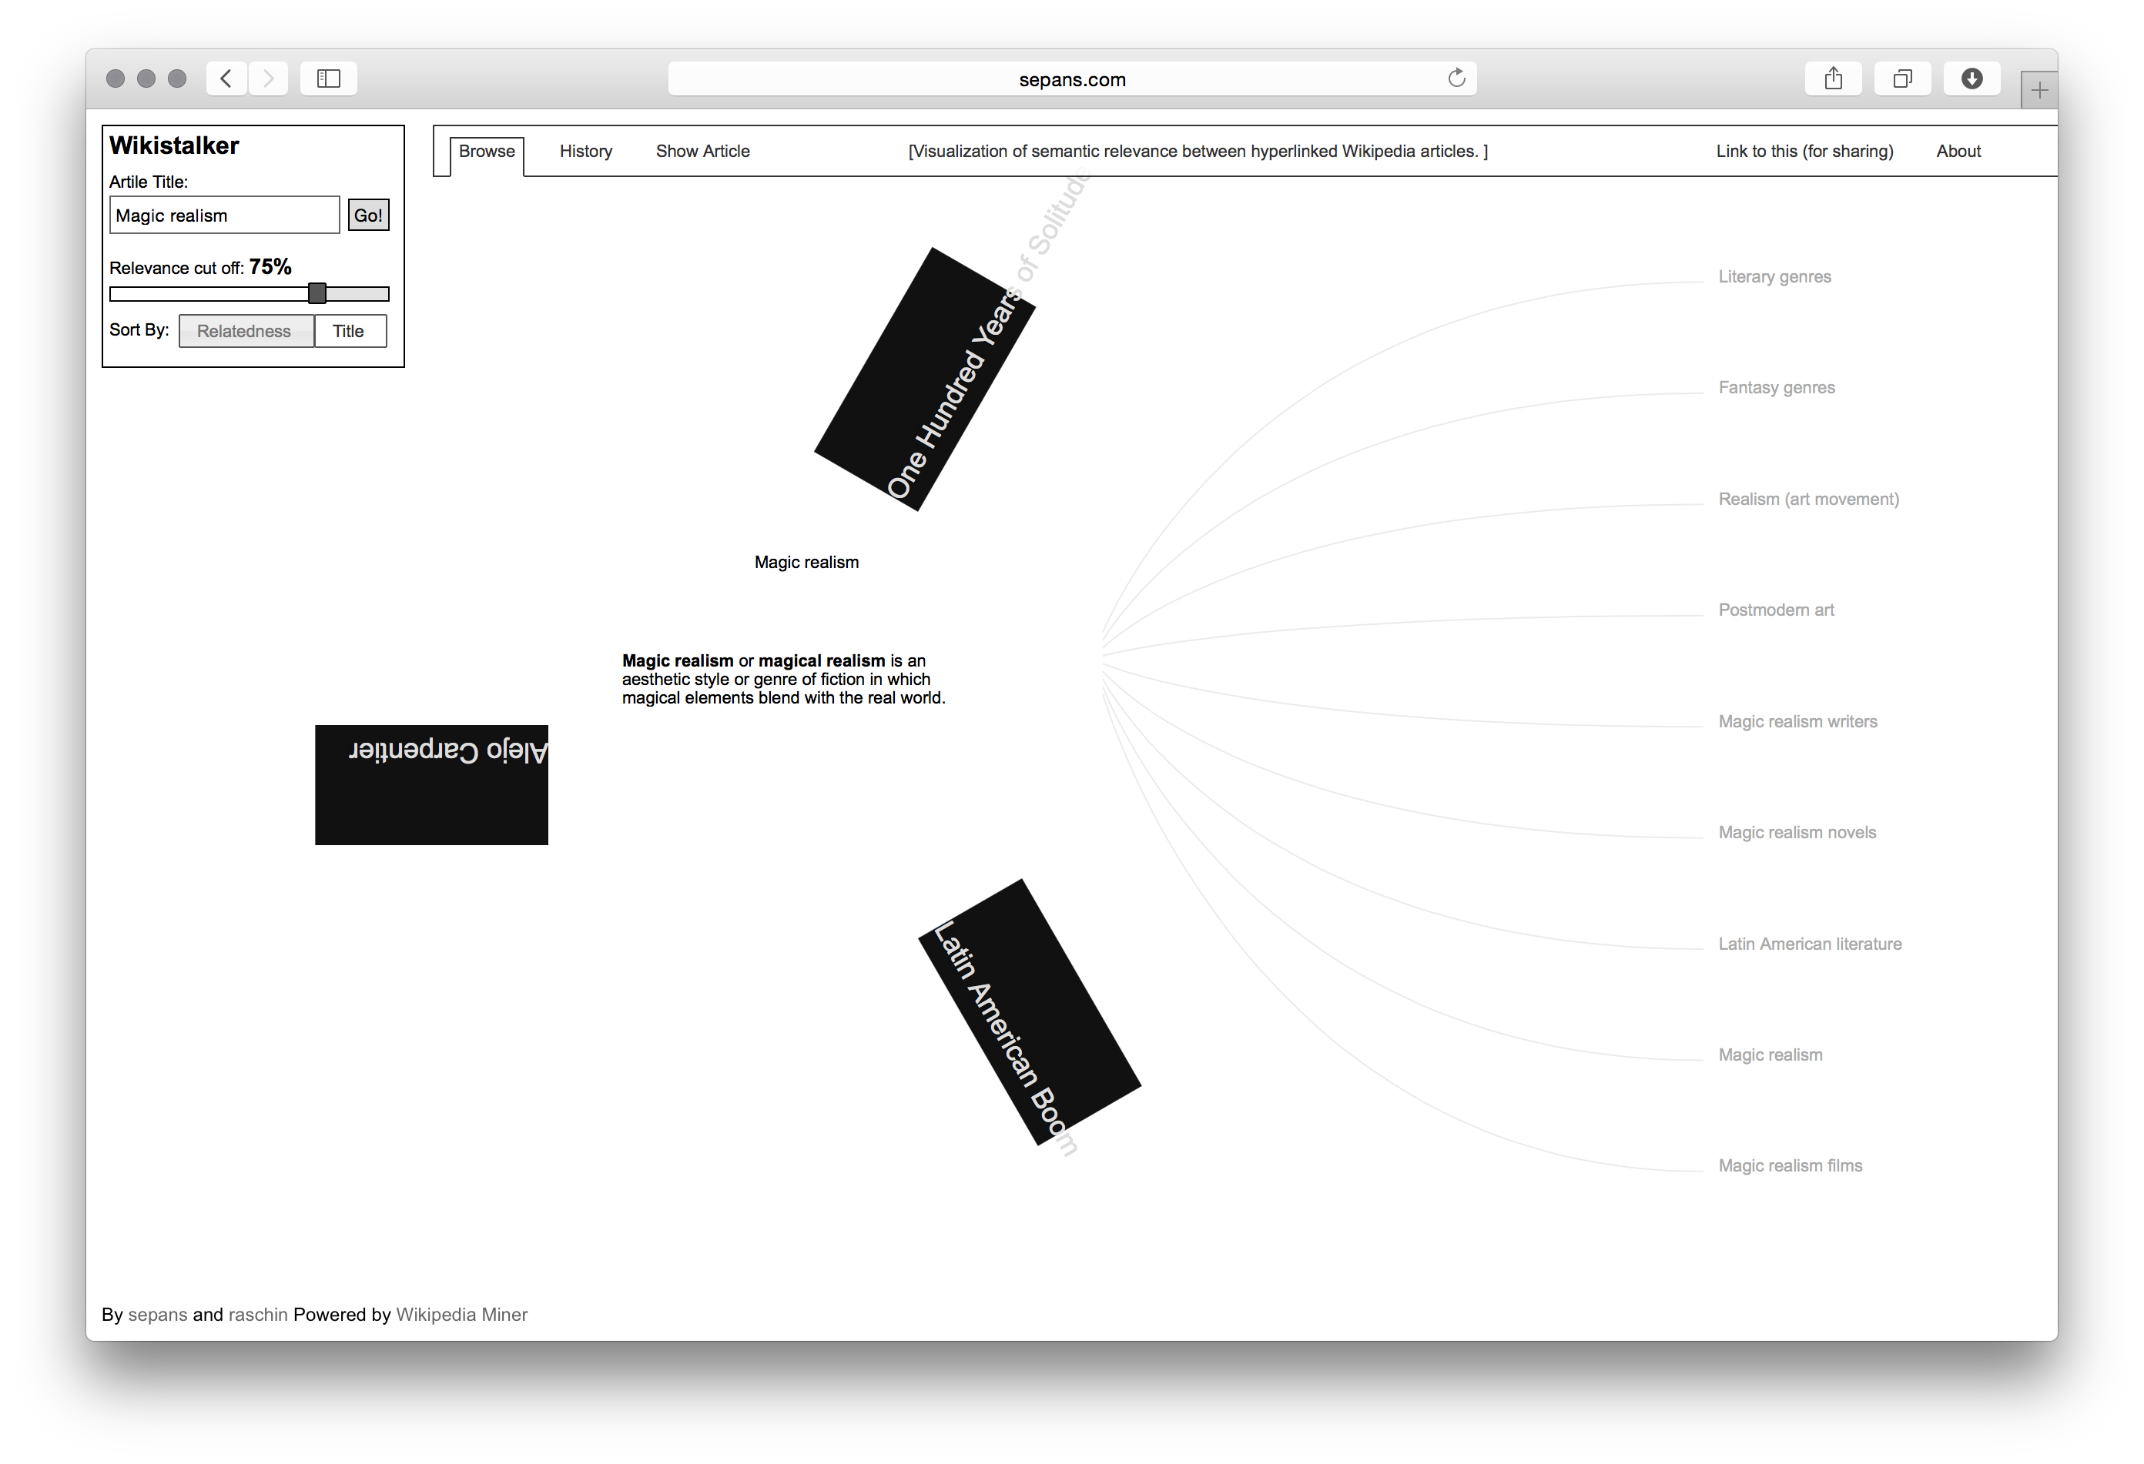Navigate forward using the browser arrow
The height and width of the screenshot is (1464, 2144).
point(269,79)
